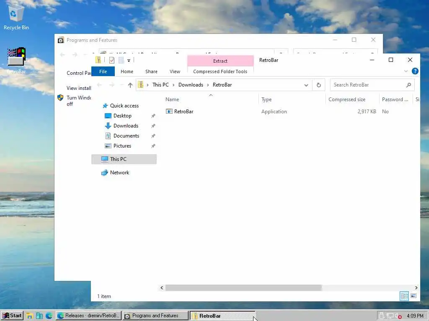Click the pin icon beside Pictures
This screenshot has width=429, height=321.
(153, 146)
